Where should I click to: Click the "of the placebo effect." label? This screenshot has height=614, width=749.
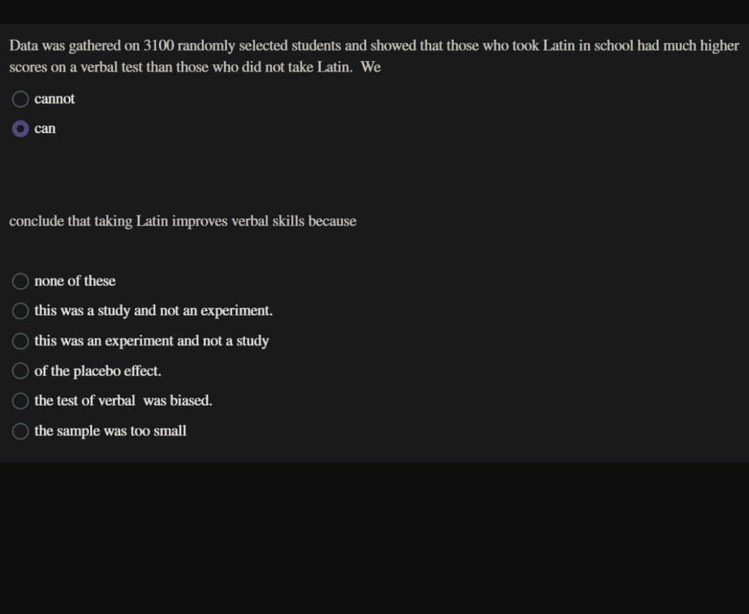click(x=98, y=371)
